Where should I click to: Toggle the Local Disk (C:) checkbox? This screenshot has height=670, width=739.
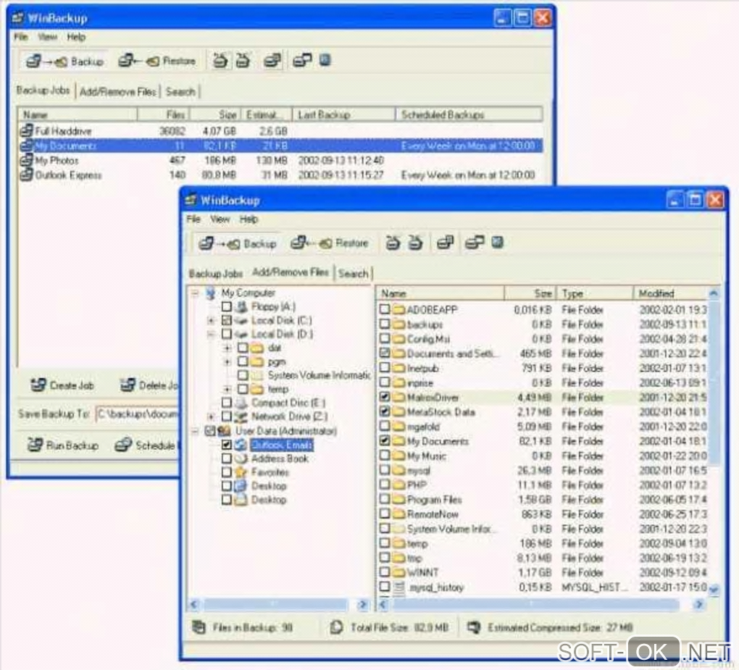[x=227, y=320]
